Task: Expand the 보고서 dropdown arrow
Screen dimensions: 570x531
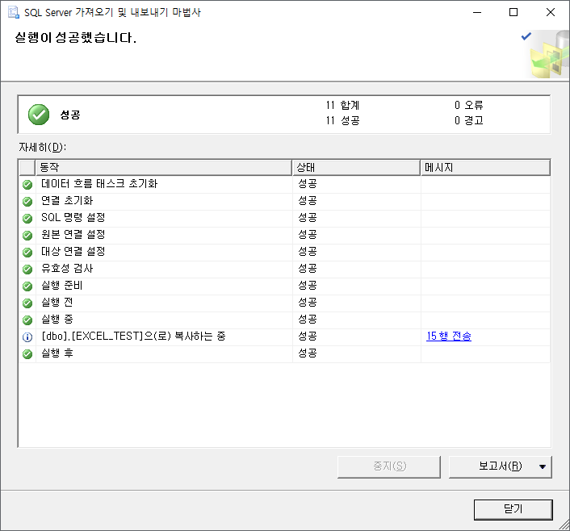Action: tap(543, 466)
